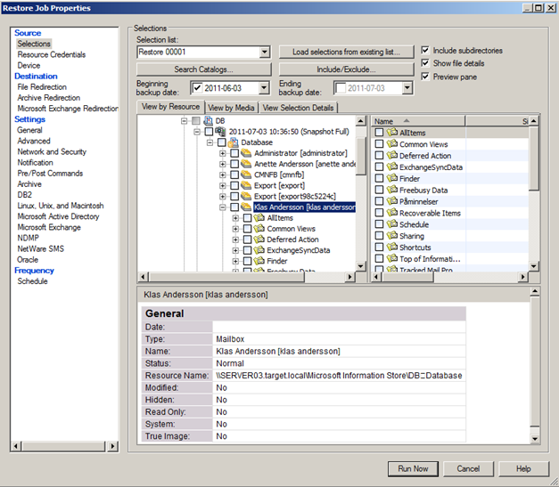Click Schedule folder icon in Name list
This screenshot has height=487, width=559.
pos(392,224)
